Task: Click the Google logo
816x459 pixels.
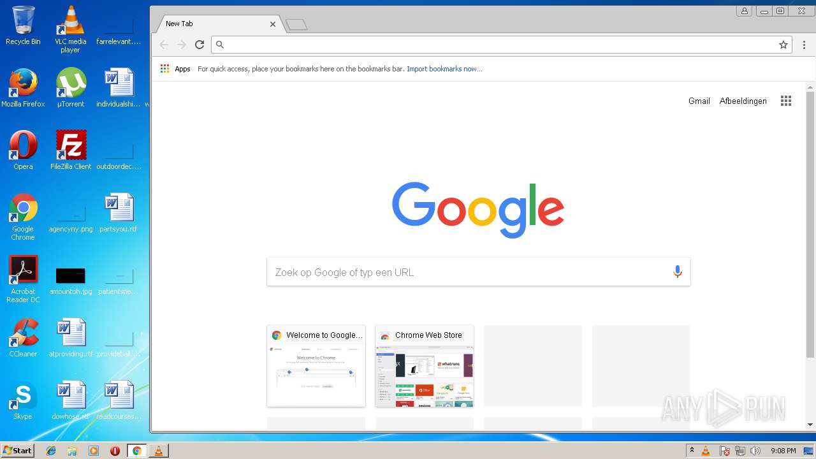Action: (x=478, y=210)
